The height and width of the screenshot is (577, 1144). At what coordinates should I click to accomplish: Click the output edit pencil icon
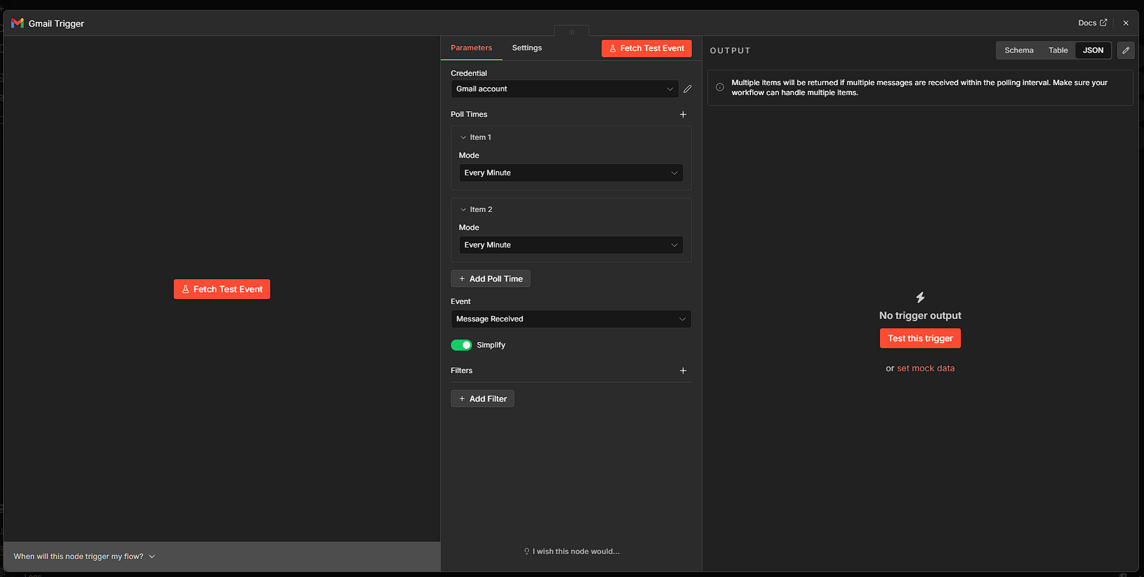1125,50
